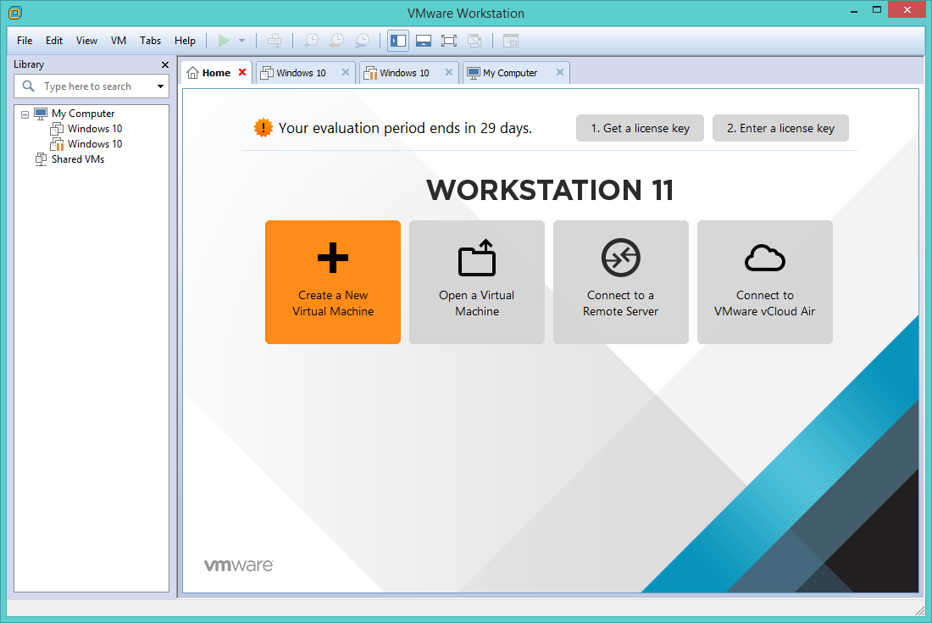Maximize the VMware Workstation window
The height and width of the screenshot is (623, 932).
[877, 9]
